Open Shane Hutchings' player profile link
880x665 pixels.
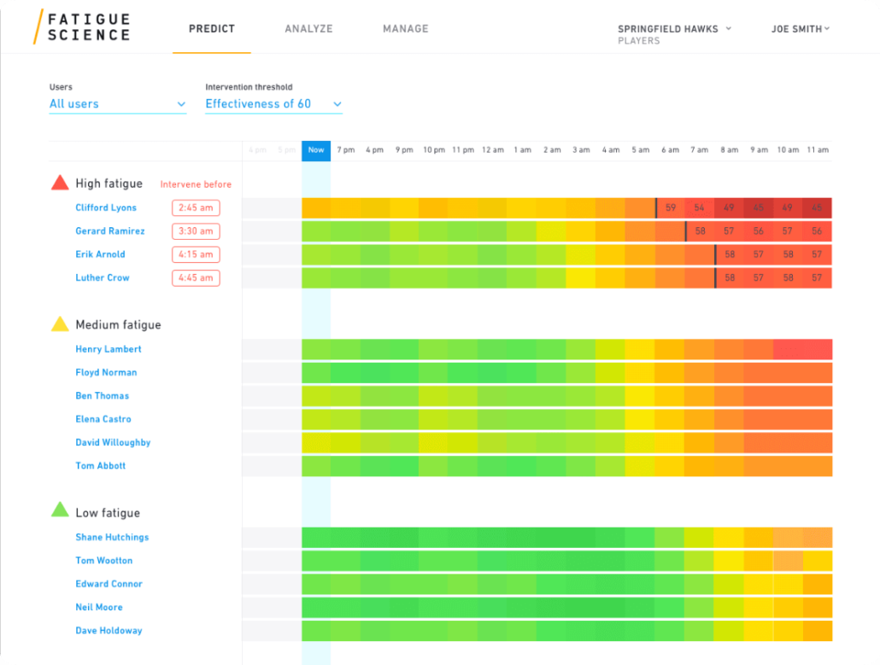pyautogui.click(x=111, y=537)
